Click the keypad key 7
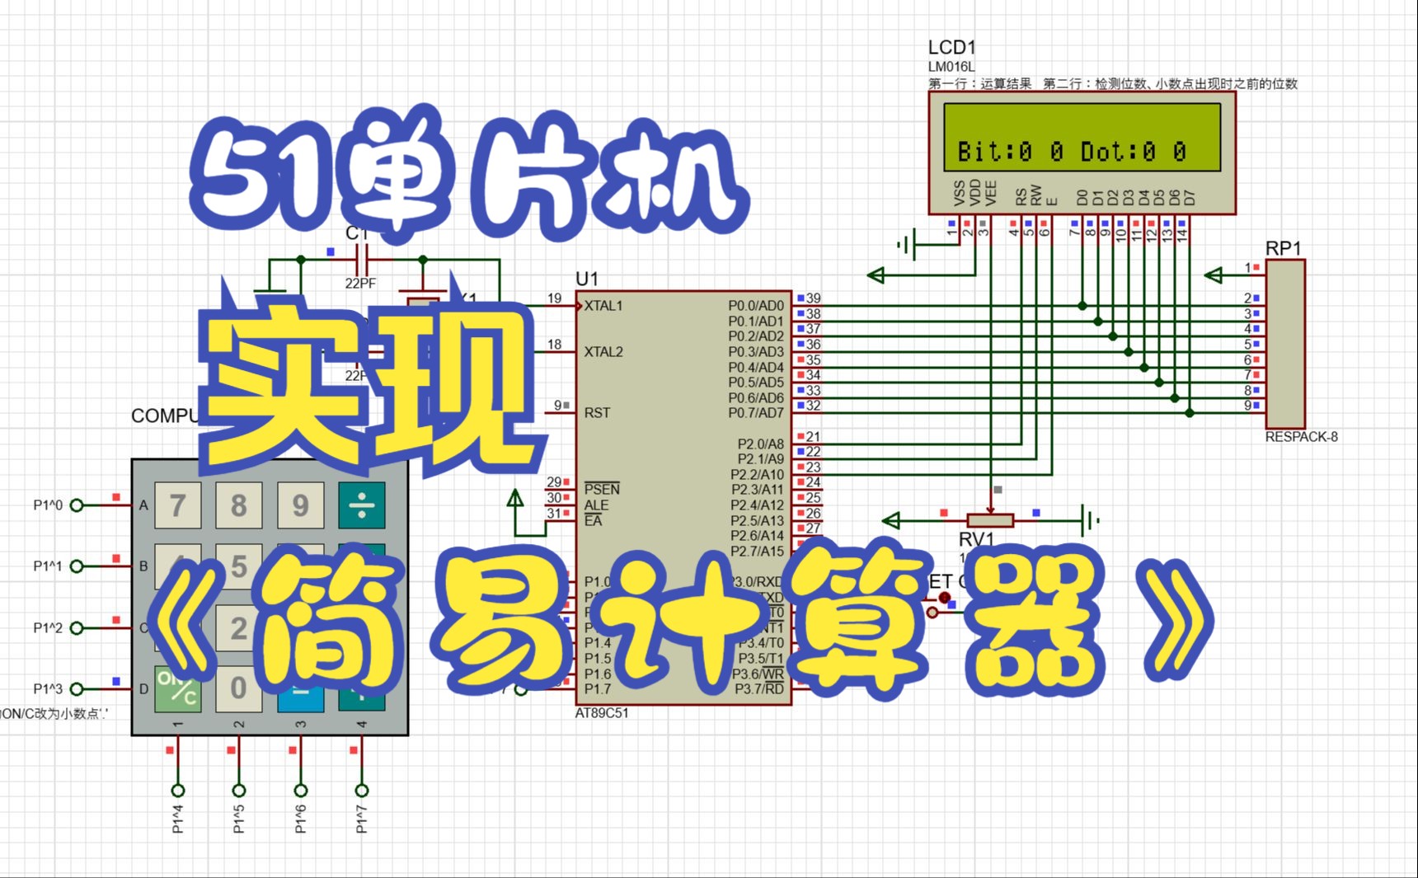 coord(177,505)
